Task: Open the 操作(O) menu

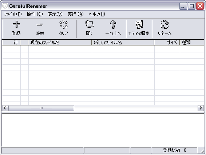Action: click(35, 14)
